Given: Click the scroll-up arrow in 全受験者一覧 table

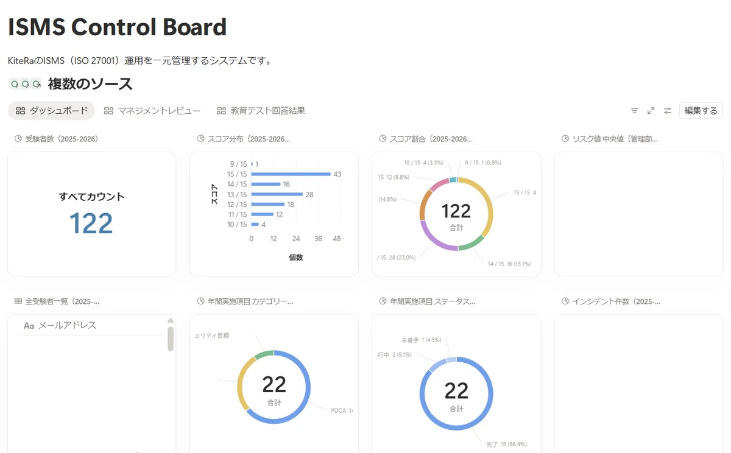Looking at the screenshot, I should coord(171,321).
